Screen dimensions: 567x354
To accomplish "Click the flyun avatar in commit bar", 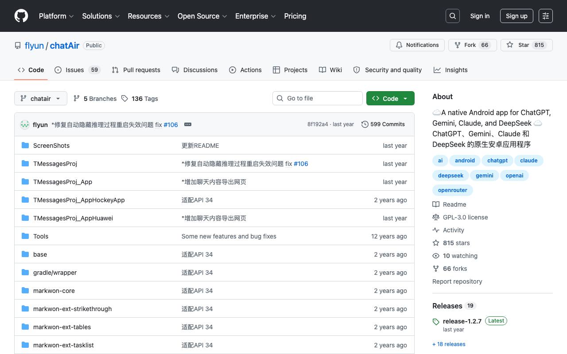I will (25, 124).
